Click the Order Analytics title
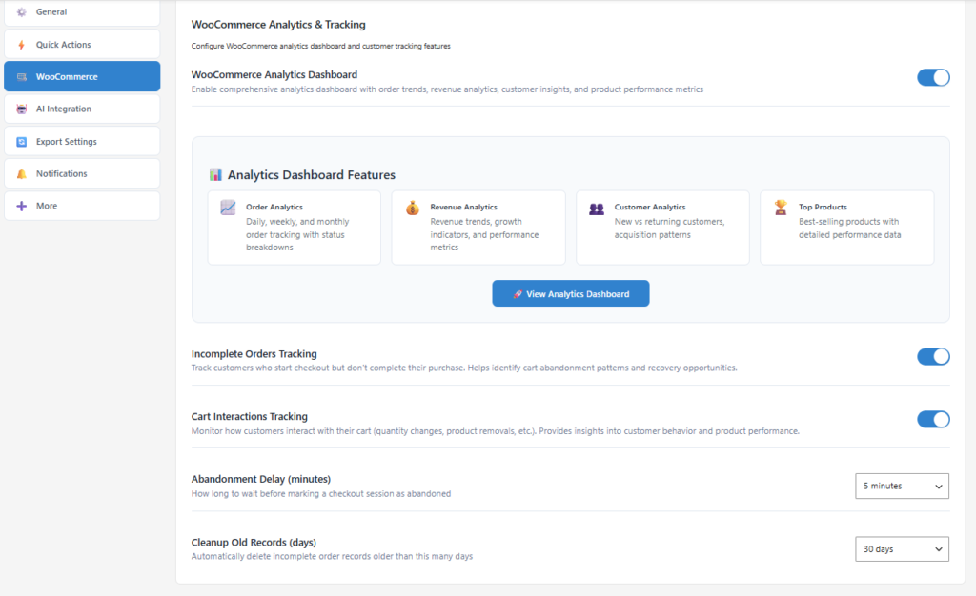This screenshot has width=976, height=596. [x=274, y=207]
